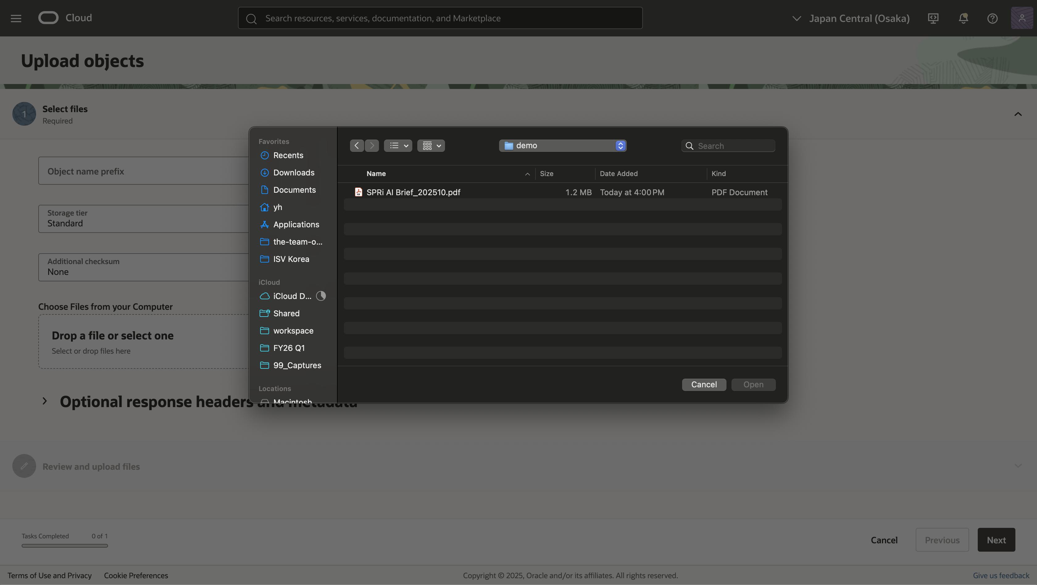Select Downloads in the Favorites sidebar

point(294,172)
